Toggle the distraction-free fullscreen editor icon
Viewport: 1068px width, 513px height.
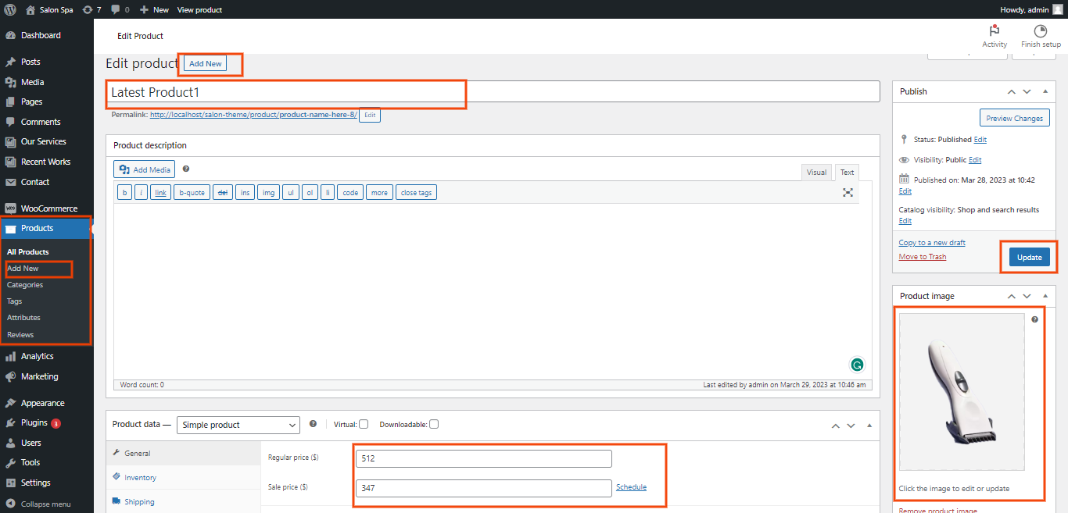848,192
